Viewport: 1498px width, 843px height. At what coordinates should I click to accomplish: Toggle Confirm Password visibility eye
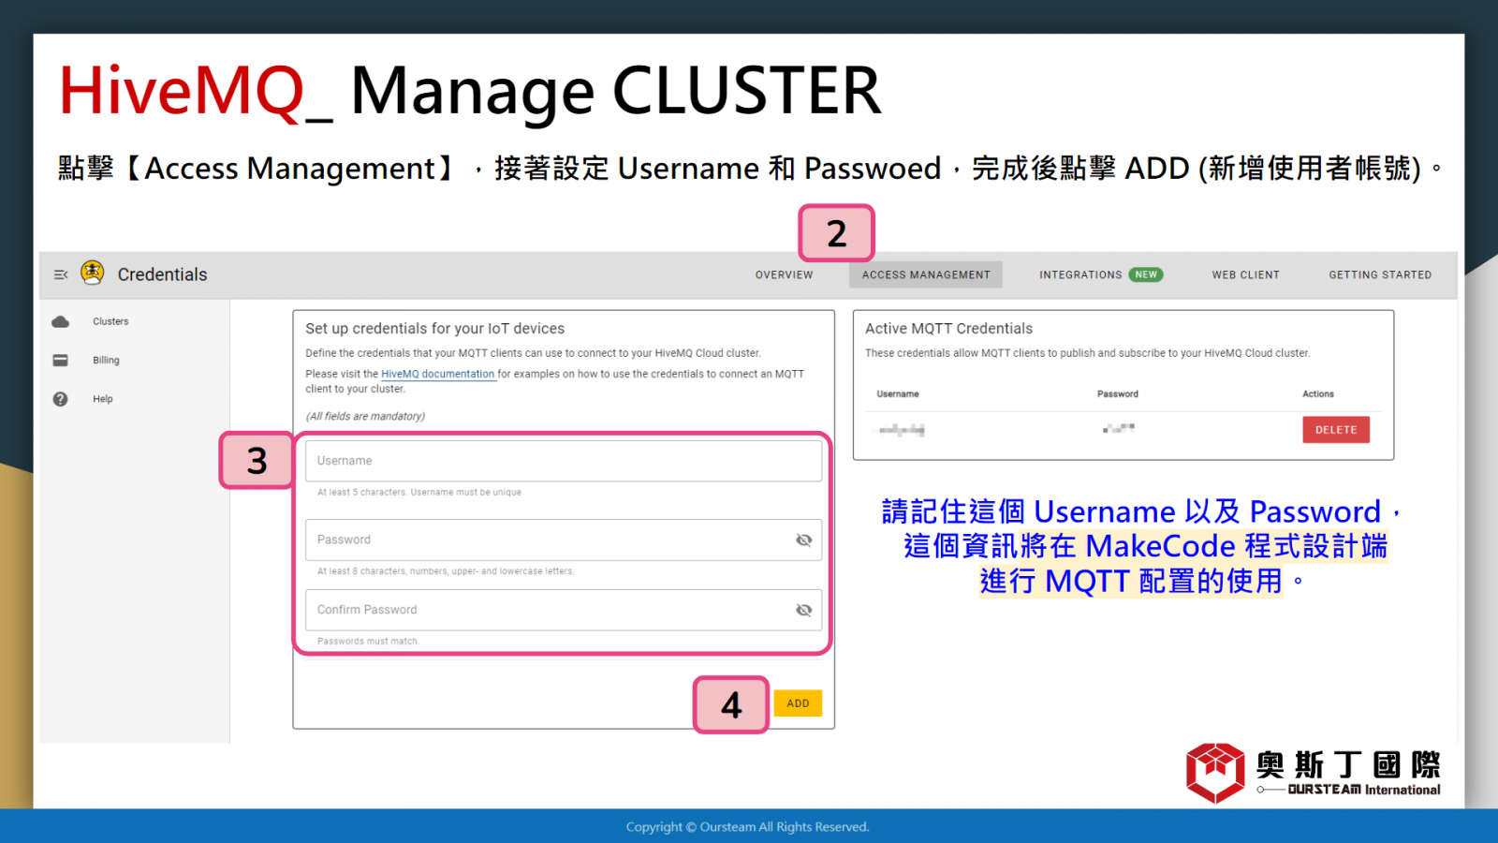tap(803, 611)
